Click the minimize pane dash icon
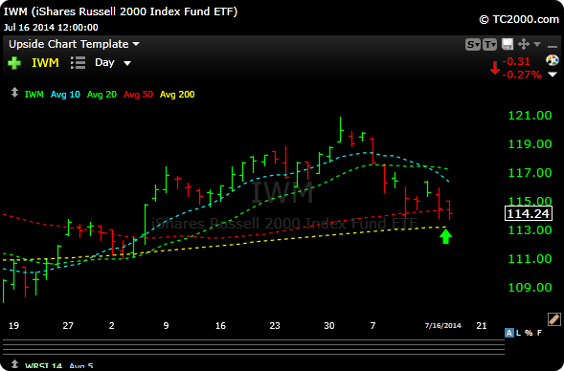 point(553,46)
